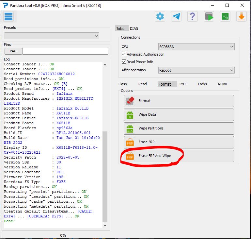The width and height of the screenshot is (251, 239).
Task: Click the Erase FRP And Wipe icon
Action: [x=130, y=156]
